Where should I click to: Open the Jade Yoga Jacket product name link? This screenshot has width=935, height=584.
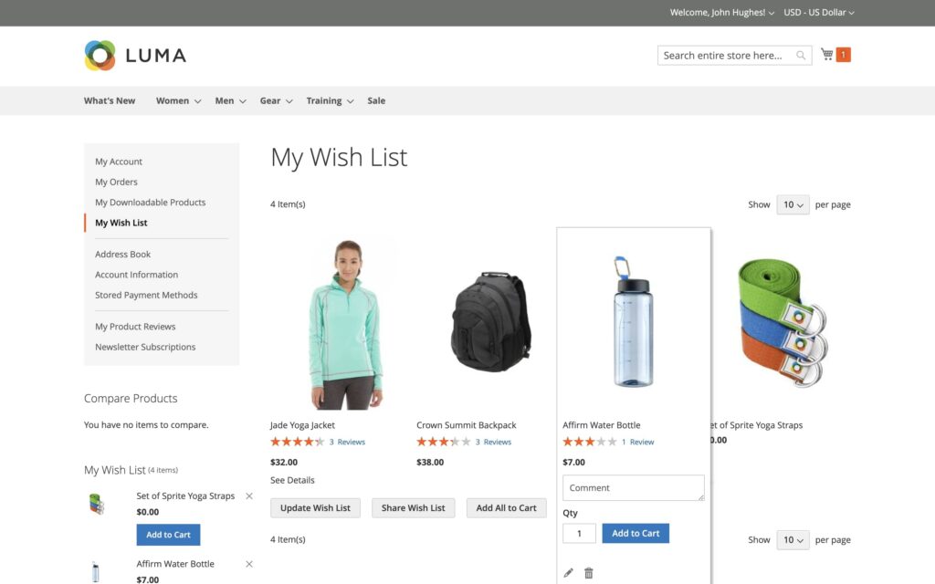click(x=302, y=425)
